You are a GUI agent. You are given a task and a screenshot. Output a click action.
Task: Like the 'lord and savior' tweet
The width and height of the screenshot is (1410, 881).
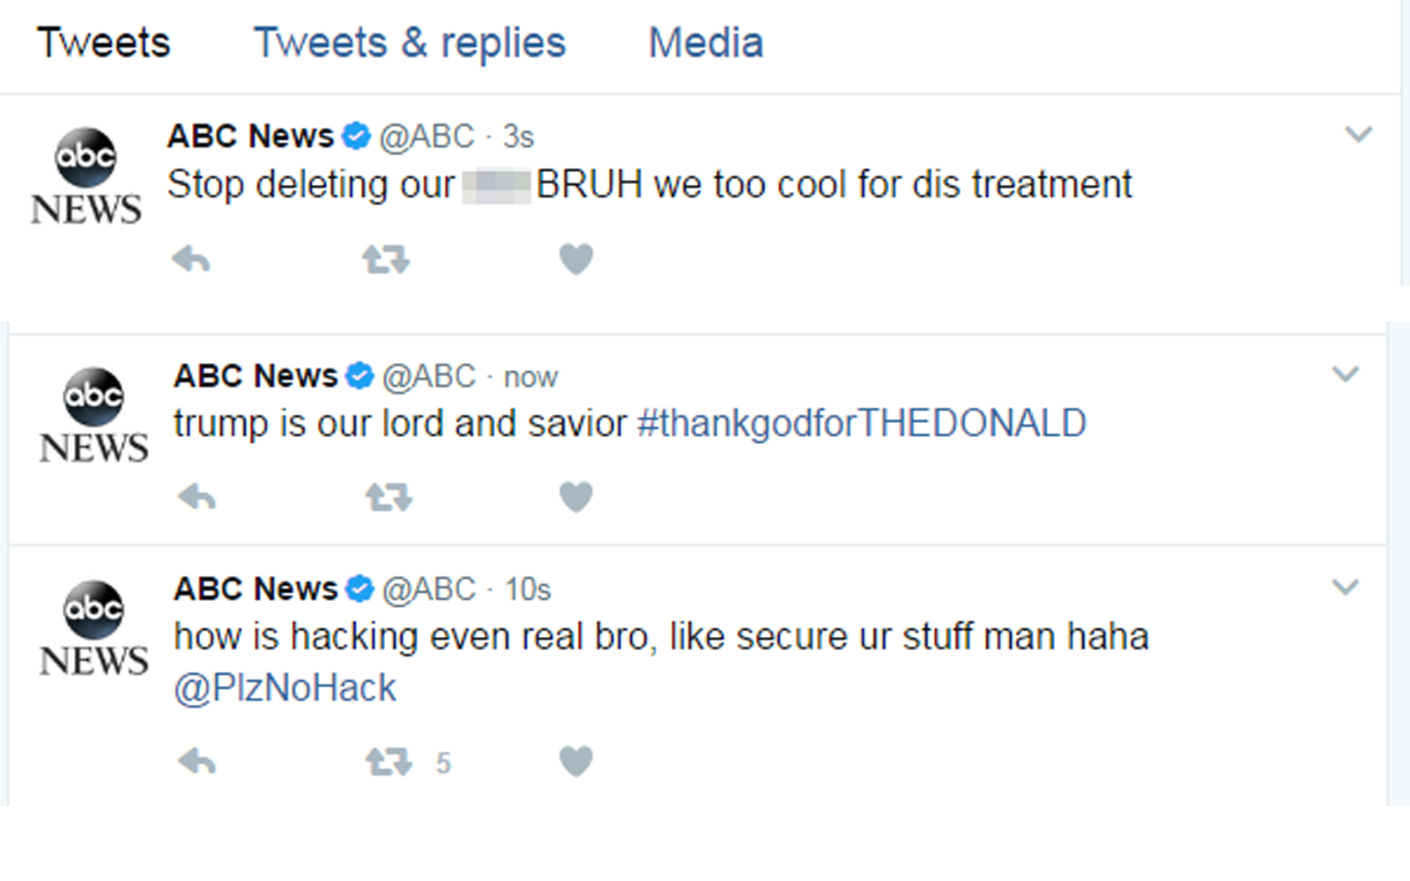point(576,497)
